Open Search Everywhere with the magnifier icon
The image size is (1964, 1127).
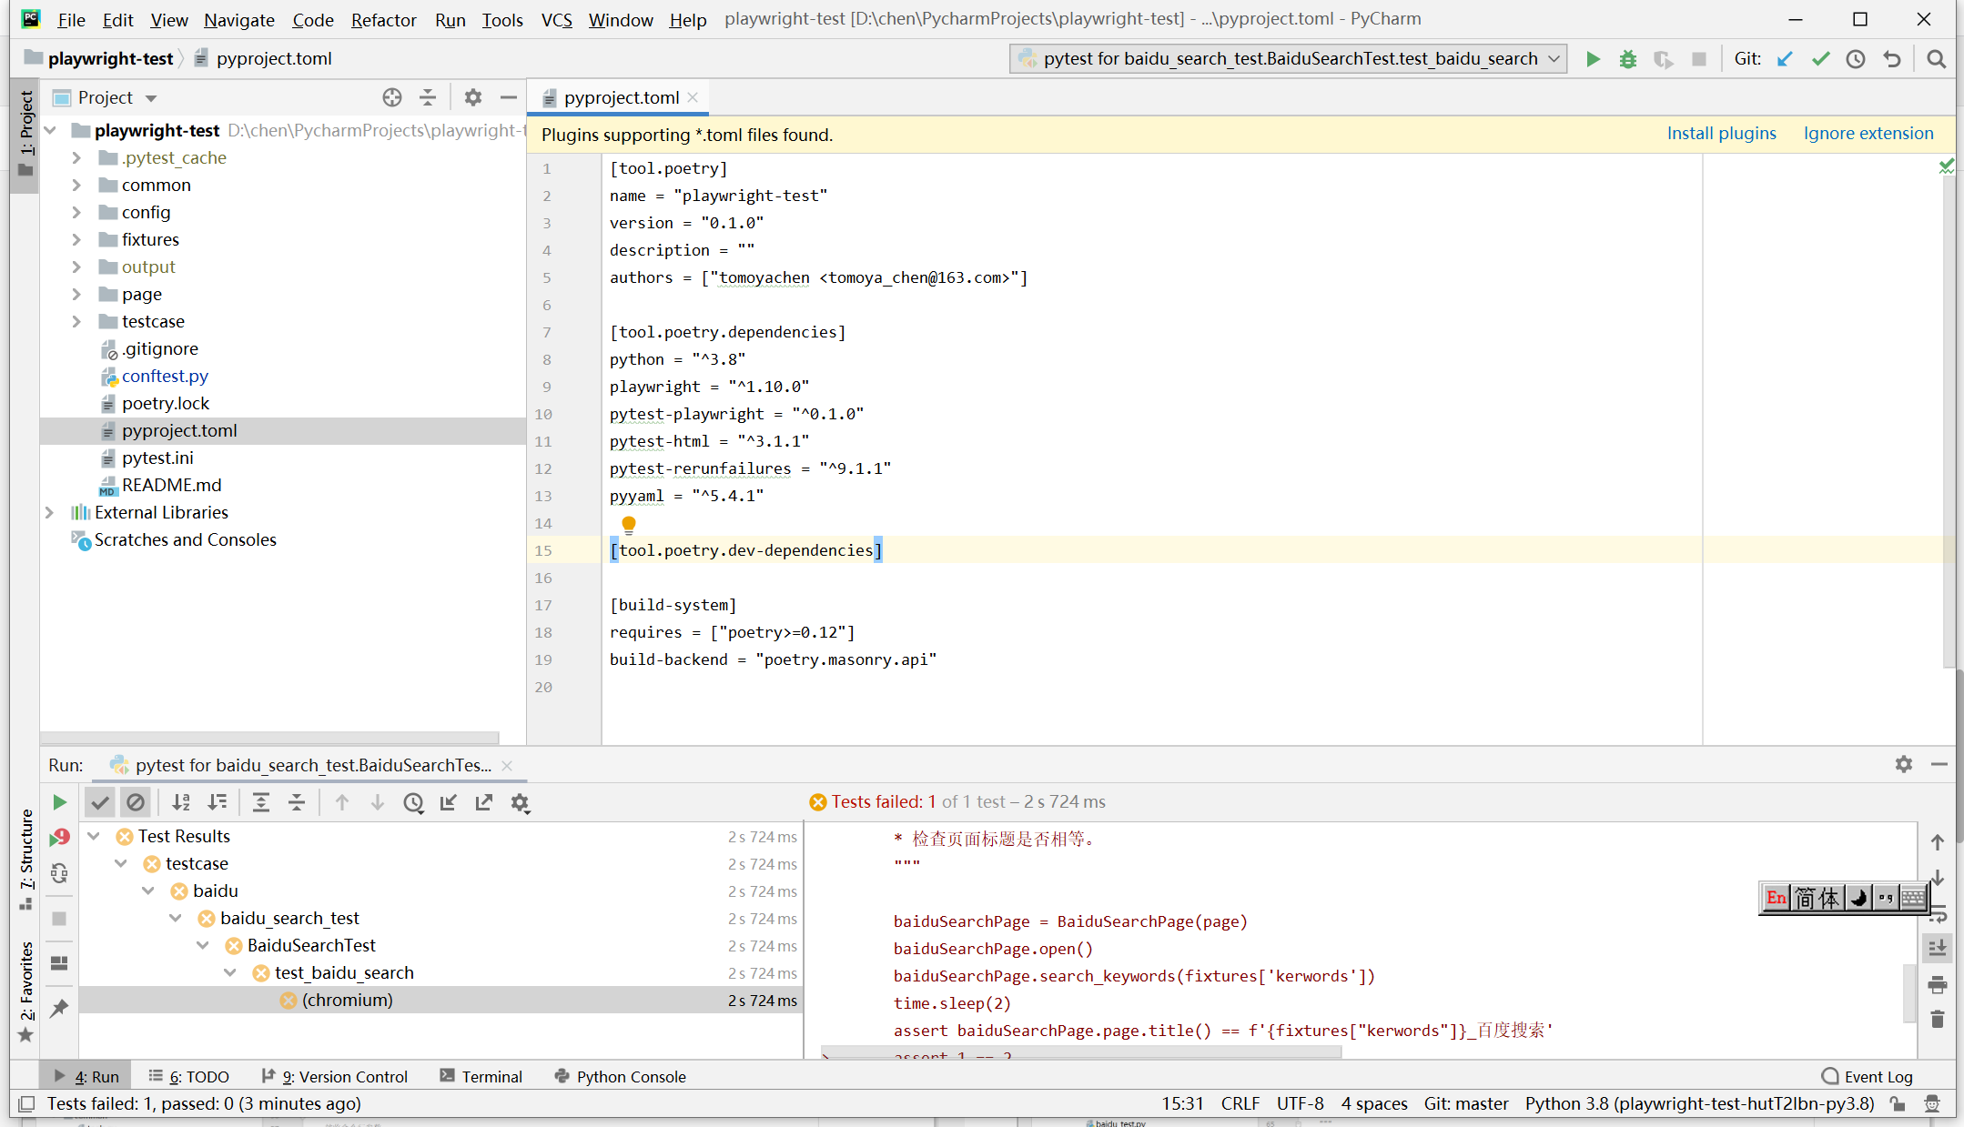pyautogui.click(x=1936, y=58)
